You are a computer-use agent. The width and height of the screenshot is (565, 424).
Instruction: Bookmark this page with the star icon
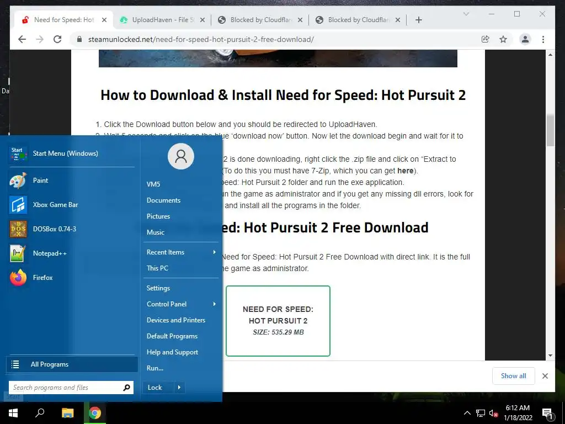tap(503, 39)
